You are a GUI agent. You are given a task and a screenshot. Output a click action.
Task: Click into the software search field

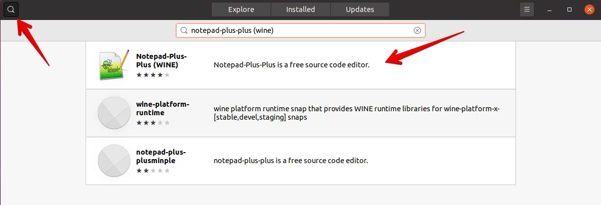[x=300, y=30]
